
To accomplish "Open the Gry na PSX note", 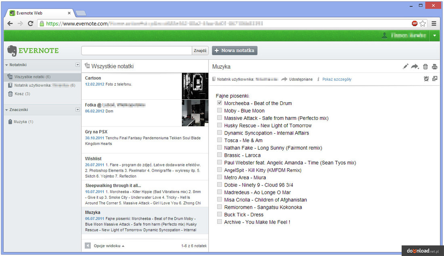I will click(145, 140).
